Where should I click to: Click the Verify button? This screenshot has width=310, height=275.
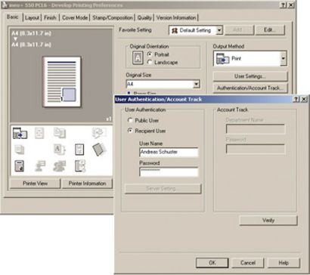268,221
